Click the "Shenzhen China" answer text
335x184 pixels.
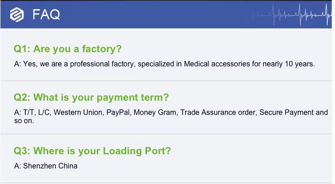click(50, 166)
